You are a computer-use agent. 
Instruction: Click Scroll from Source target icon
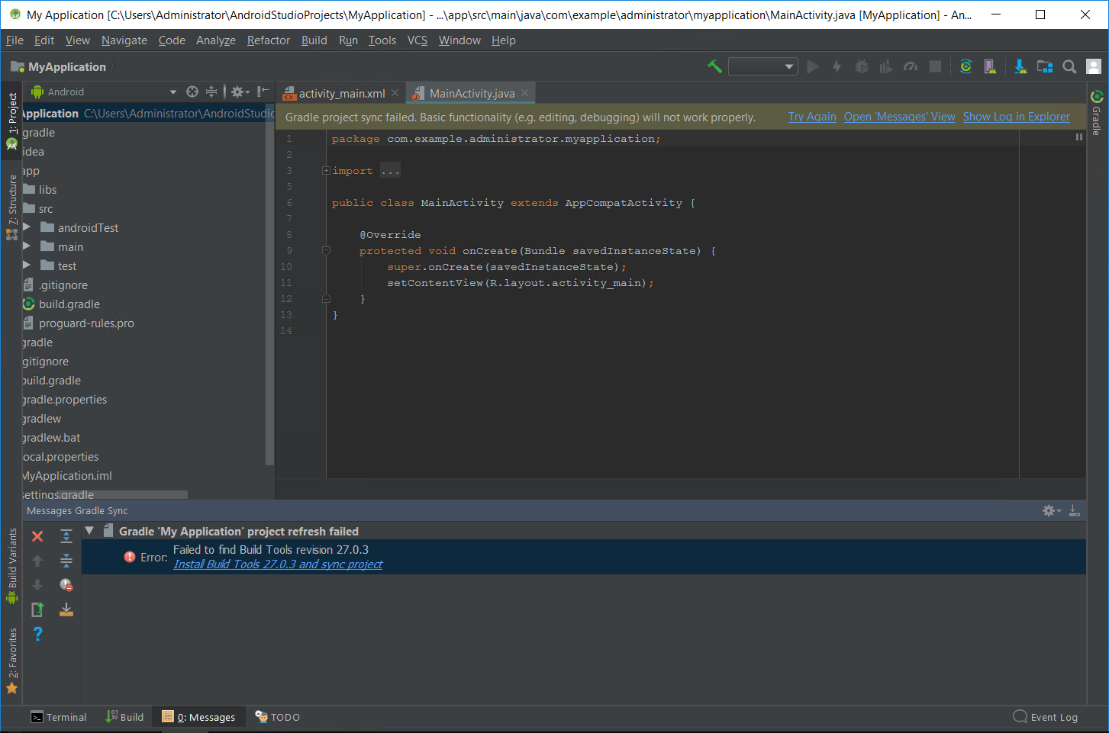(x=192, y=92)
